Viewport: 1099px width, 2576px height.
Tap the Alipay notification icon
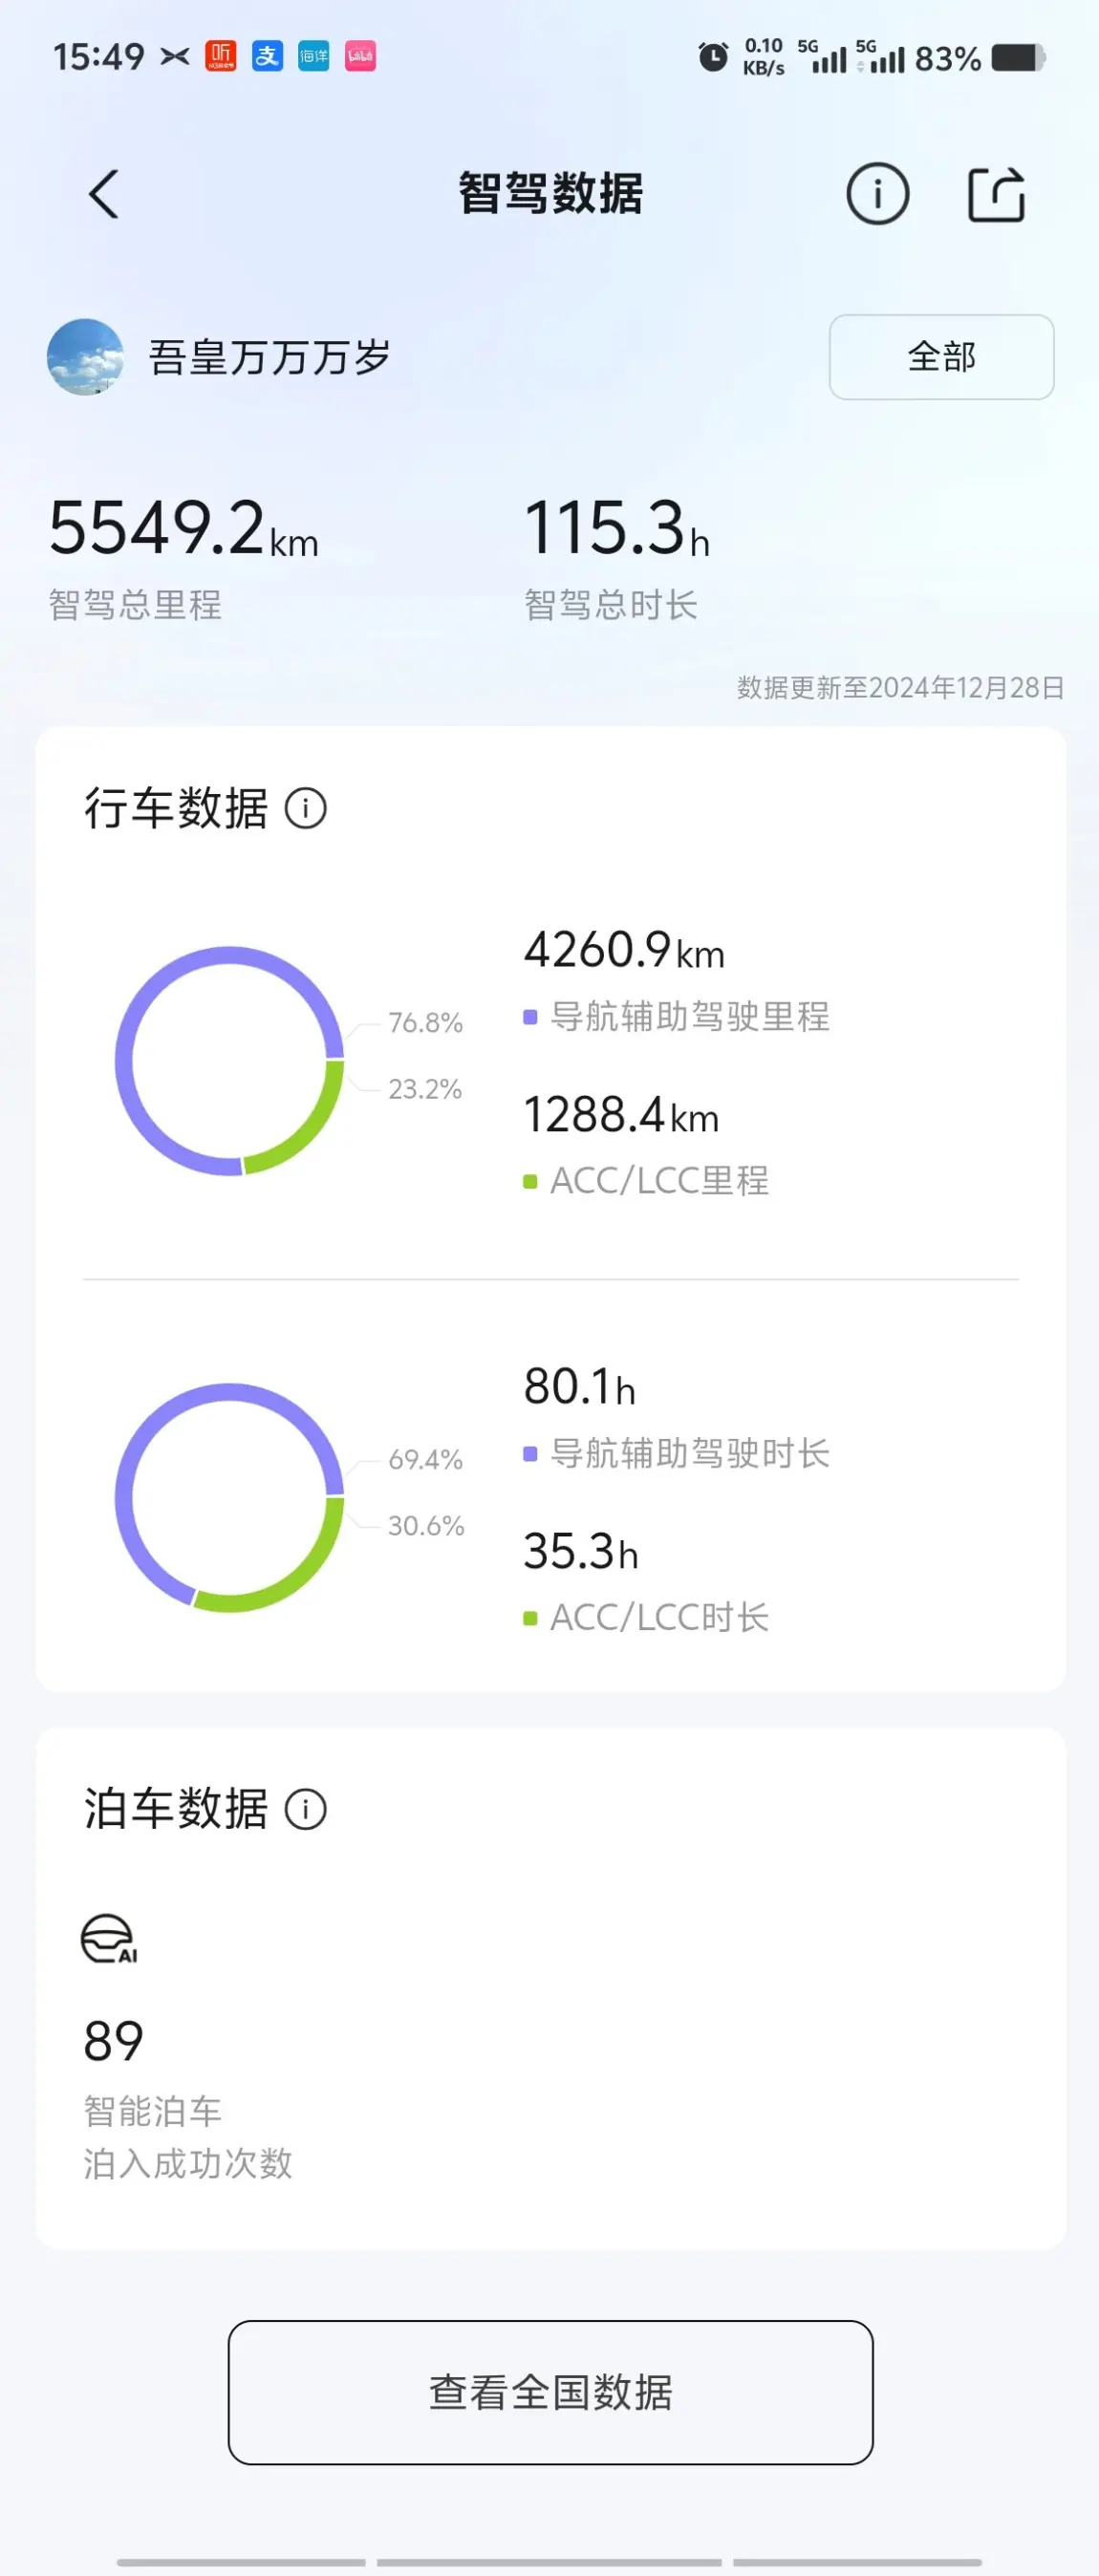click(267, 56)
